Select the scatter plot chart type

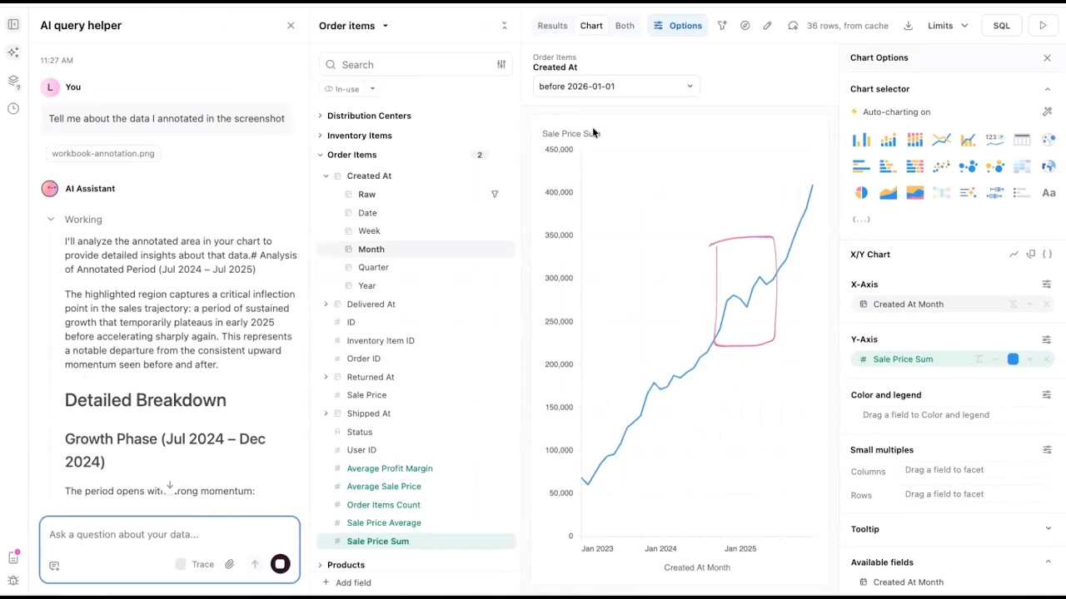941,166
